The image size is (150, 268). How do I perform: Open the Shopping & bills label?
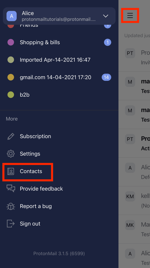pos(40,42)
